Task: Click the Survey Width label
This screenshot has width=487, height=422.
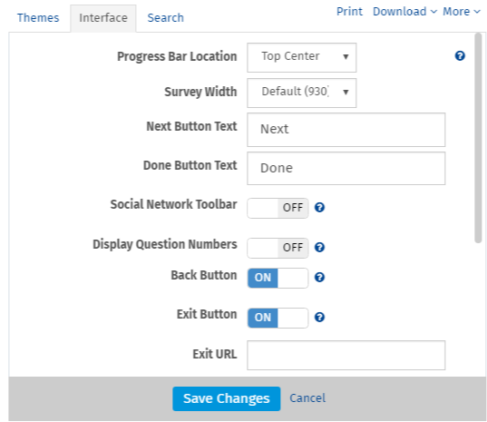Action: pyautogui.click(x=200, y=92)
